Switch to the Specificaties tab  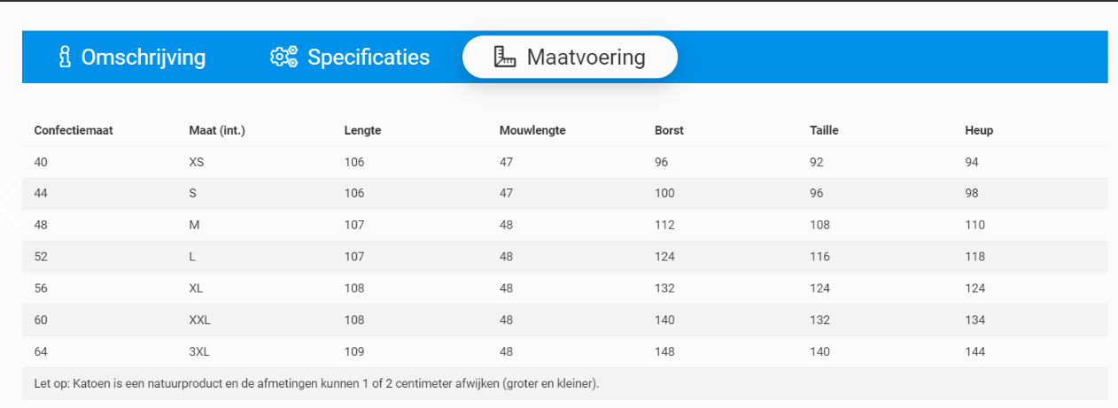[x=368, y=58]
